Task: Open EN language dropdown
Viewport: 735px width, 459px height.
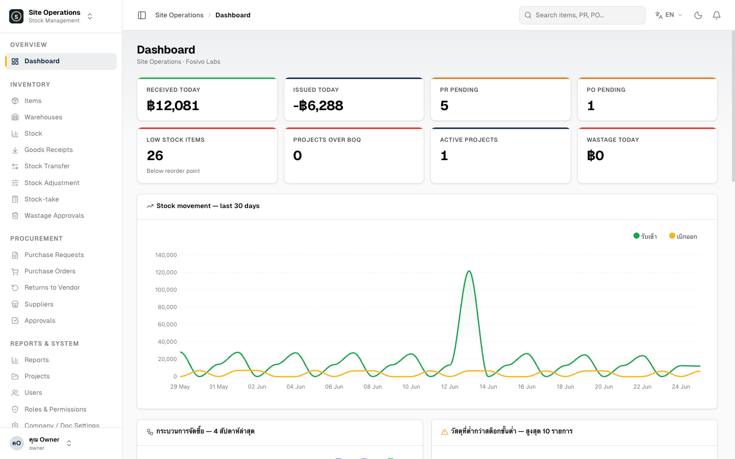Action: 669,15
